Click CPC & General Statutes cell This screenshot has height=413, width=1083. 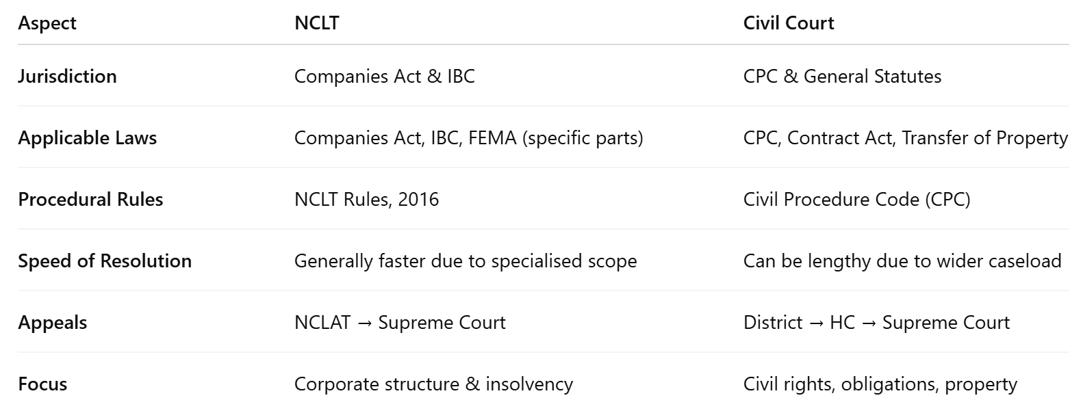coord(842,76)
